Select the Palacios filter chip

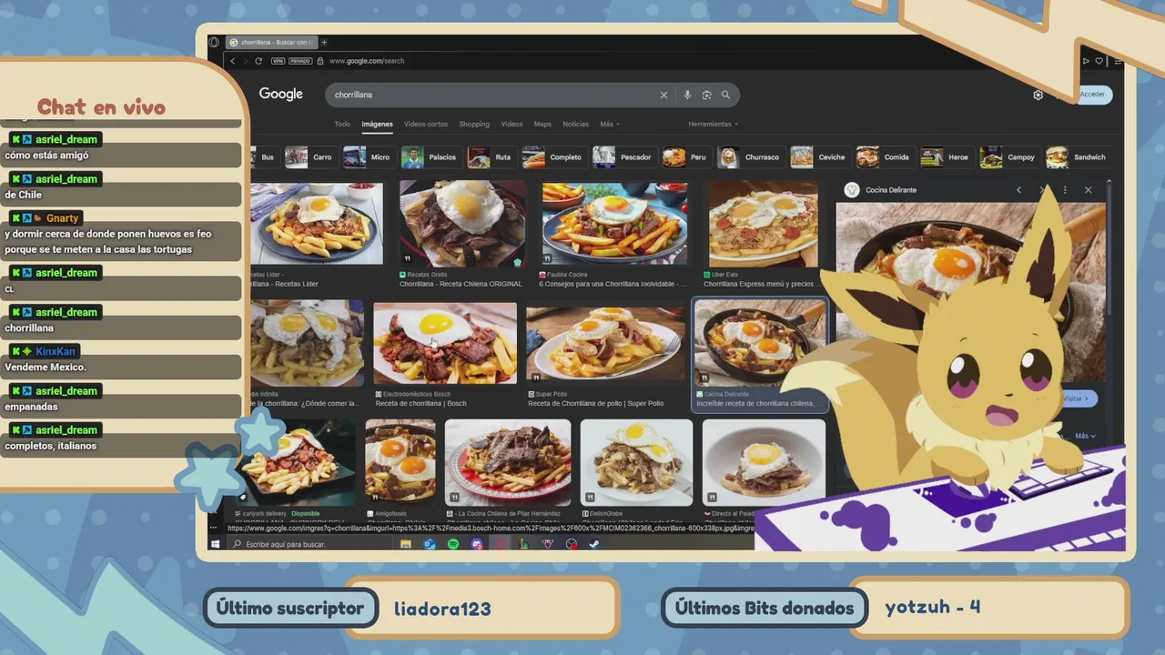tap(431, 157)
